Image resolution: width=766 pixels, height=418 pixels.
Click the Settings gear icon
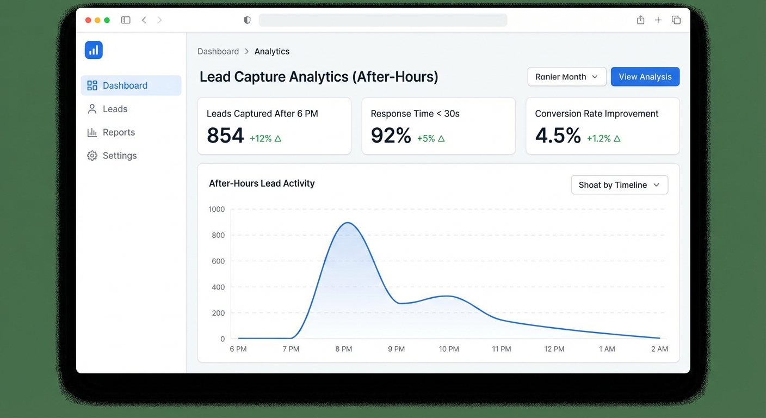91,156
